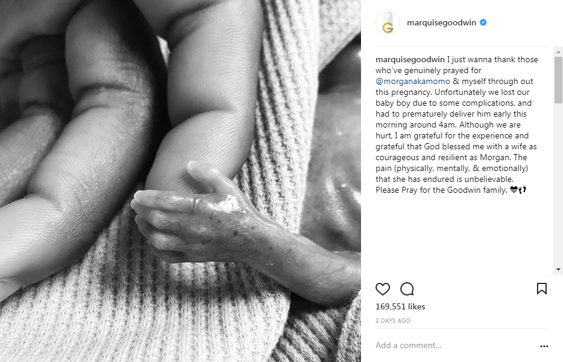
Task: Open the three-dot more options menu
Action: click(x=544, y=346)
